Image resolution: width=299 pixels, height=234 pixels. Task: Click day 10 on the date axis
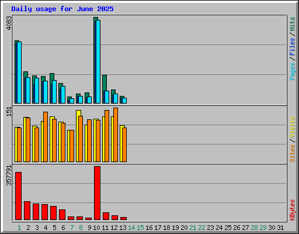(96, 228)
